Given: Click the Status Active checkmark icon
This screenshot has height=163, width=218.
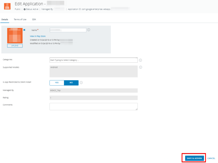Looking at the screenshot, I should [24, 9].
